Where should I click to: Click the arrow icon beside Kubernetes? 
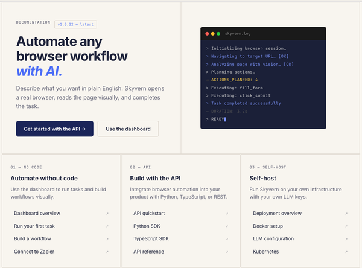[346, 252]
